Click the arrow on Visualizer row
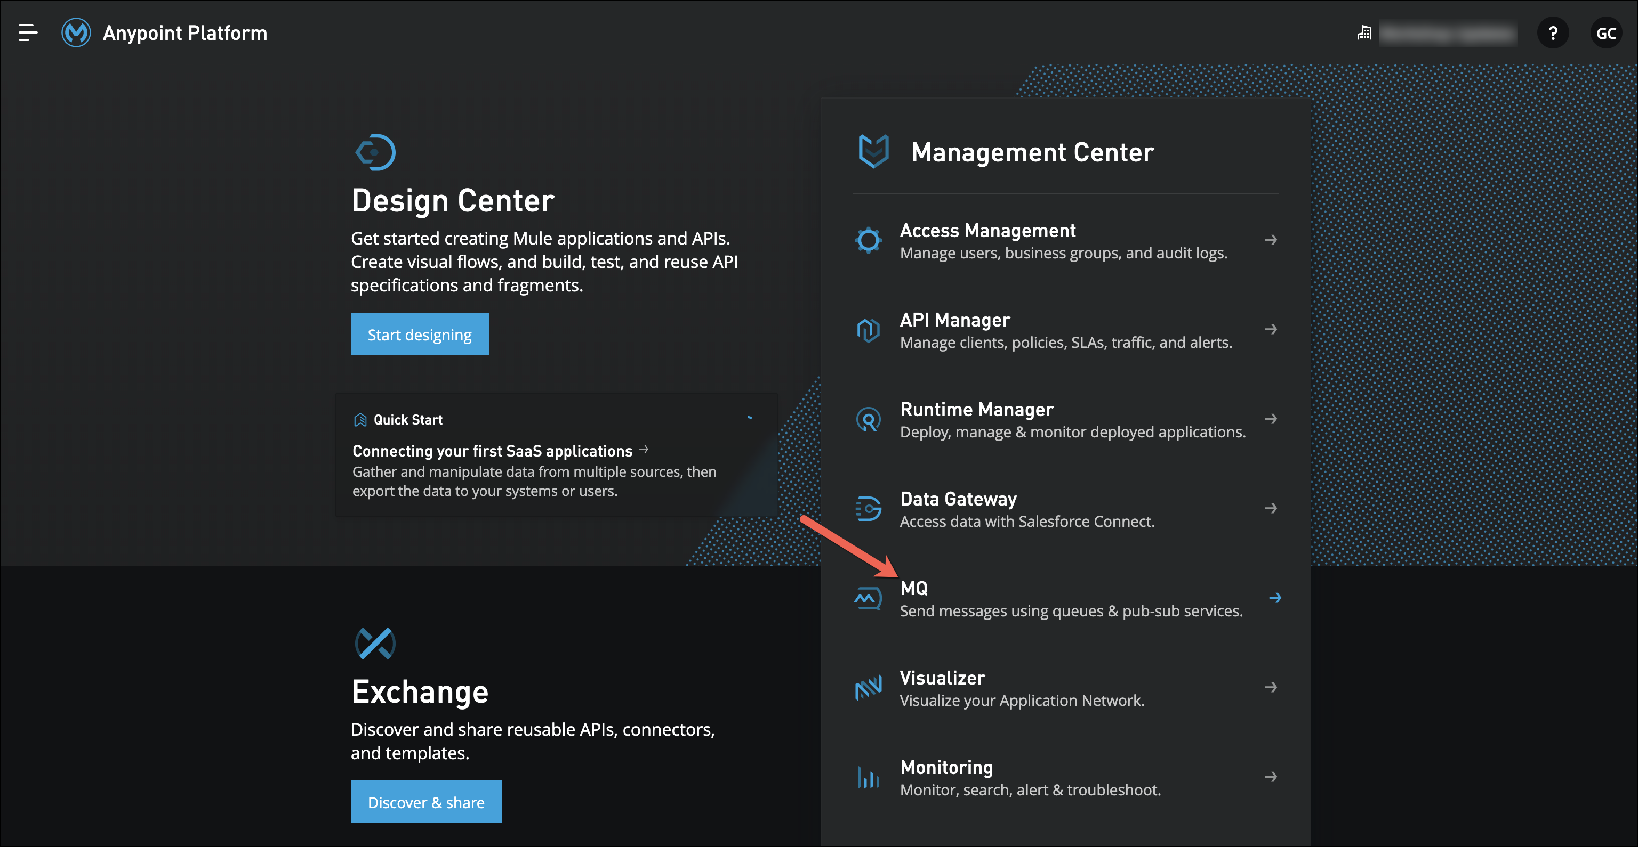 [1271, 687]
